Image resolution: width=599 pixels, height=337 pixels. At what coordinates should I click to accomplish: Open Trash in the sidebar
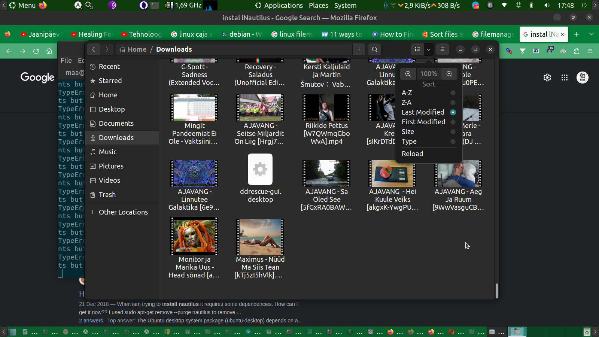107,195
